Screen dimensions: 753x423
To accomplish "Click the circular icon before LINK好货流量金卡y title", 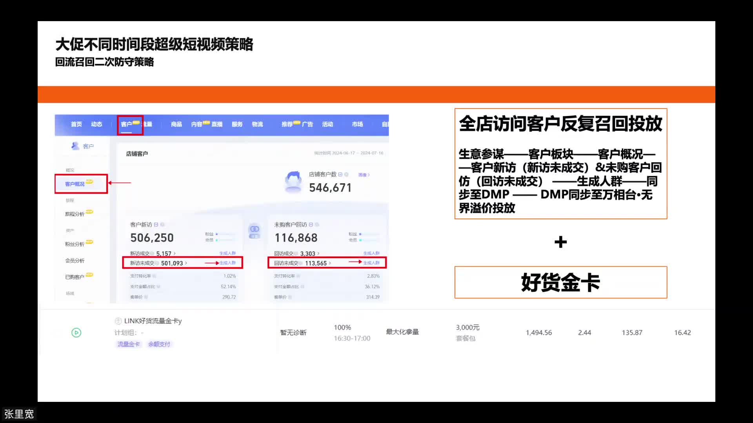I will (118, 321).
